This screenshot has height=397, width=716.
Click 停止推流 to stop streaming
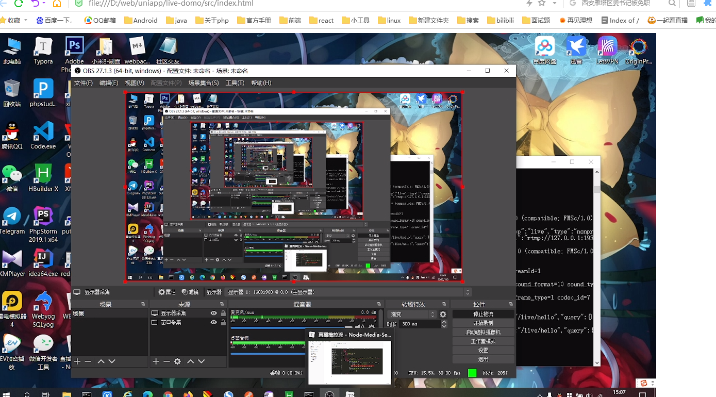point(483,314)
